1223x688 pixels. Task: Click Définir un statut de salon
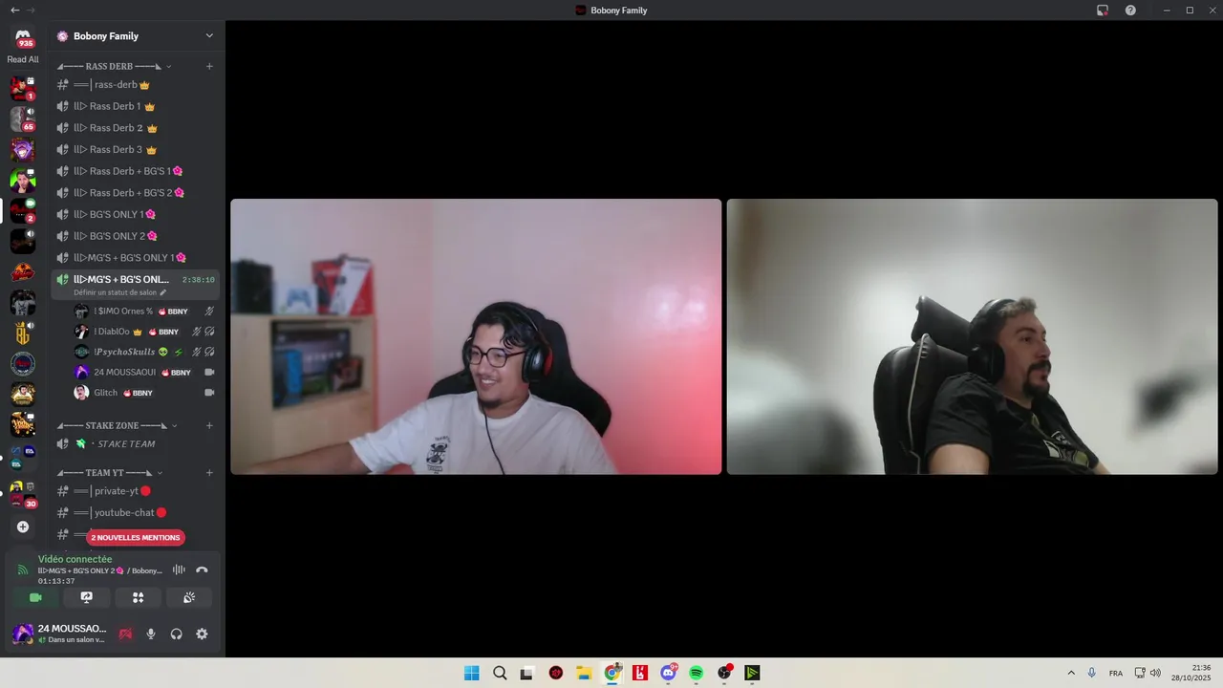(119, 292)
